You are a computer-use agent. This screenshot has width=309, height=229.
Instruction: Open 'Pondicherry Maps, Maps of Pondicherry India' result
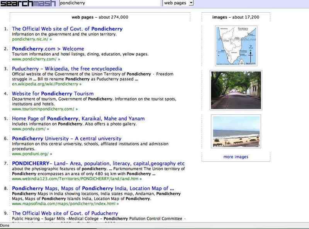93,189
